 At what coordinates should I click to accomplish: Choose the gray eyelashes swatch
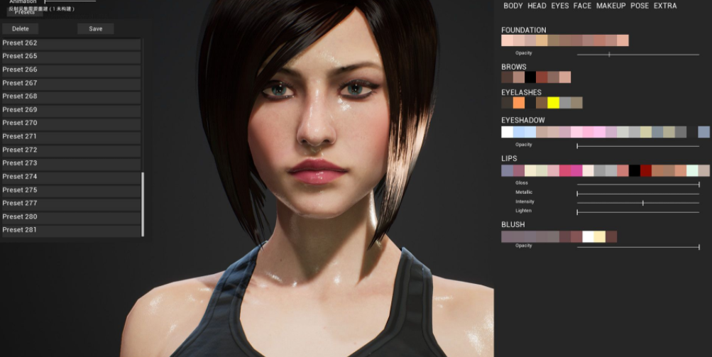(x=565, y=103)
